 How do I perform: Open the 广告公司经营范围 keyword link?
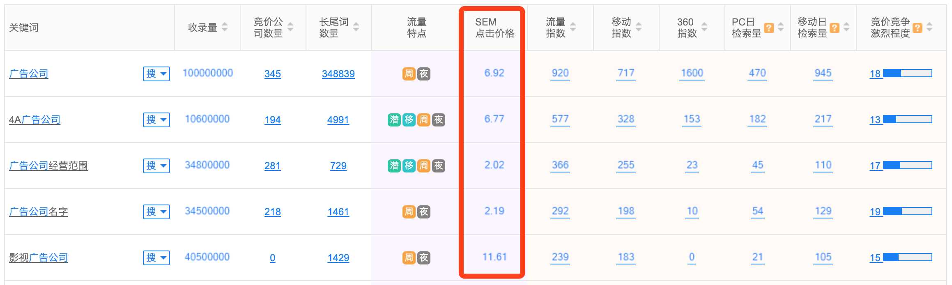click(x=48, y=166)
